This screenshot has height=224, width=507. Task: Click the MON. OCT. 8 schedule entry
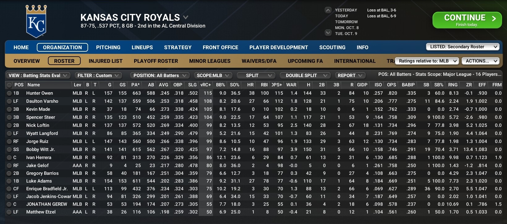347,28
